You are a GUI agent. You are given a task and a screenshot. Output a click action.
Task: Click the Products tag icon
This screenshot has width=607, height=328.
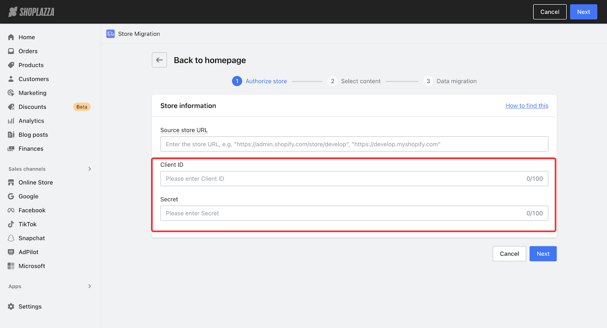point(11,65)
